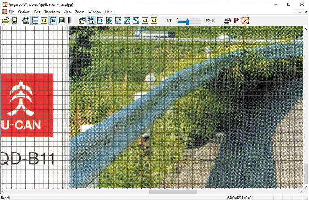Screen dimensions: 309x200
Task: Flip the image horizontally
Action: [x=100, y=21]
